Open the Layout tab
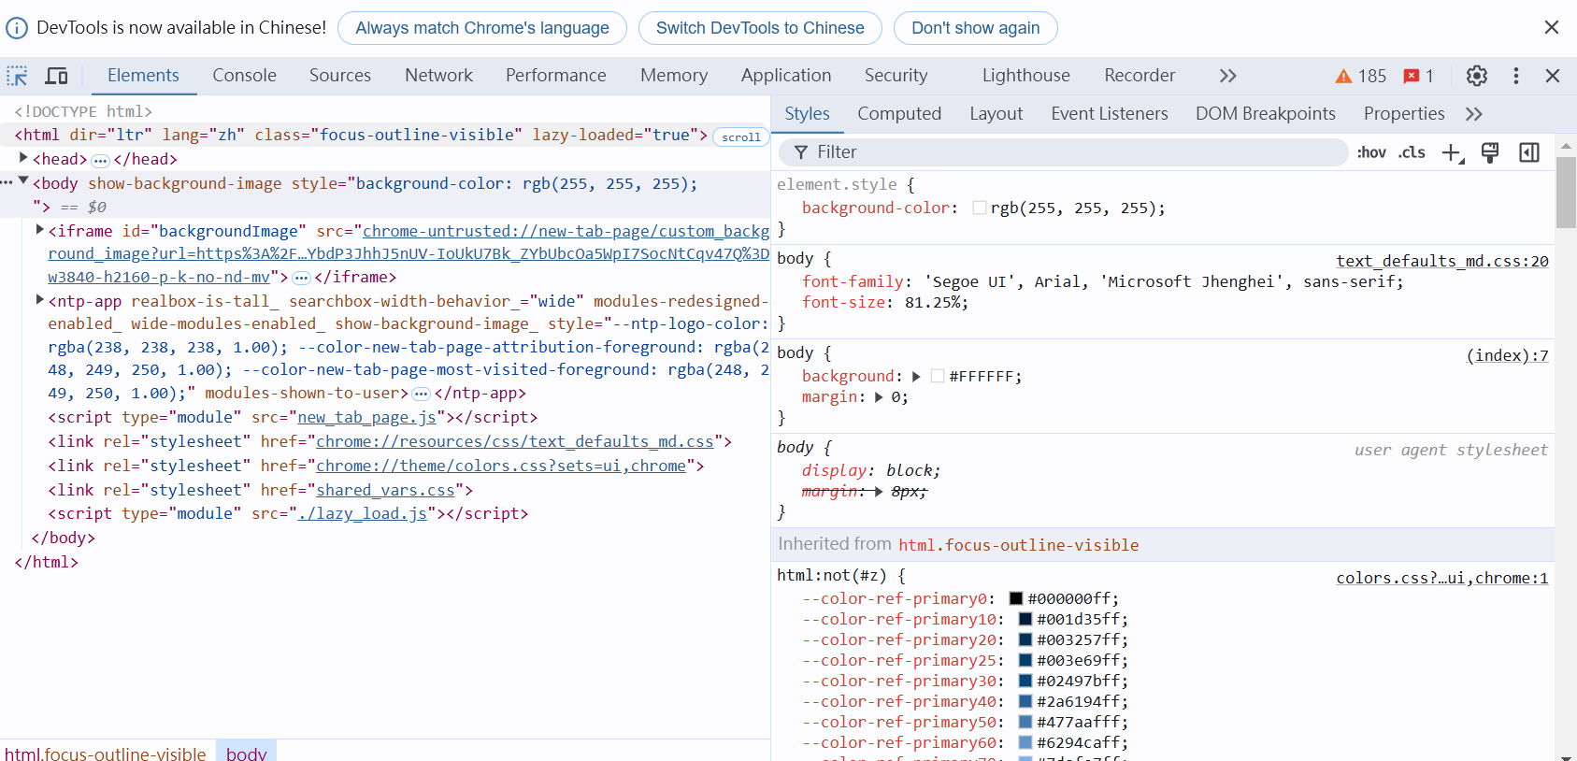Viewport: 1577px width, 761px height. click(996, 114)
